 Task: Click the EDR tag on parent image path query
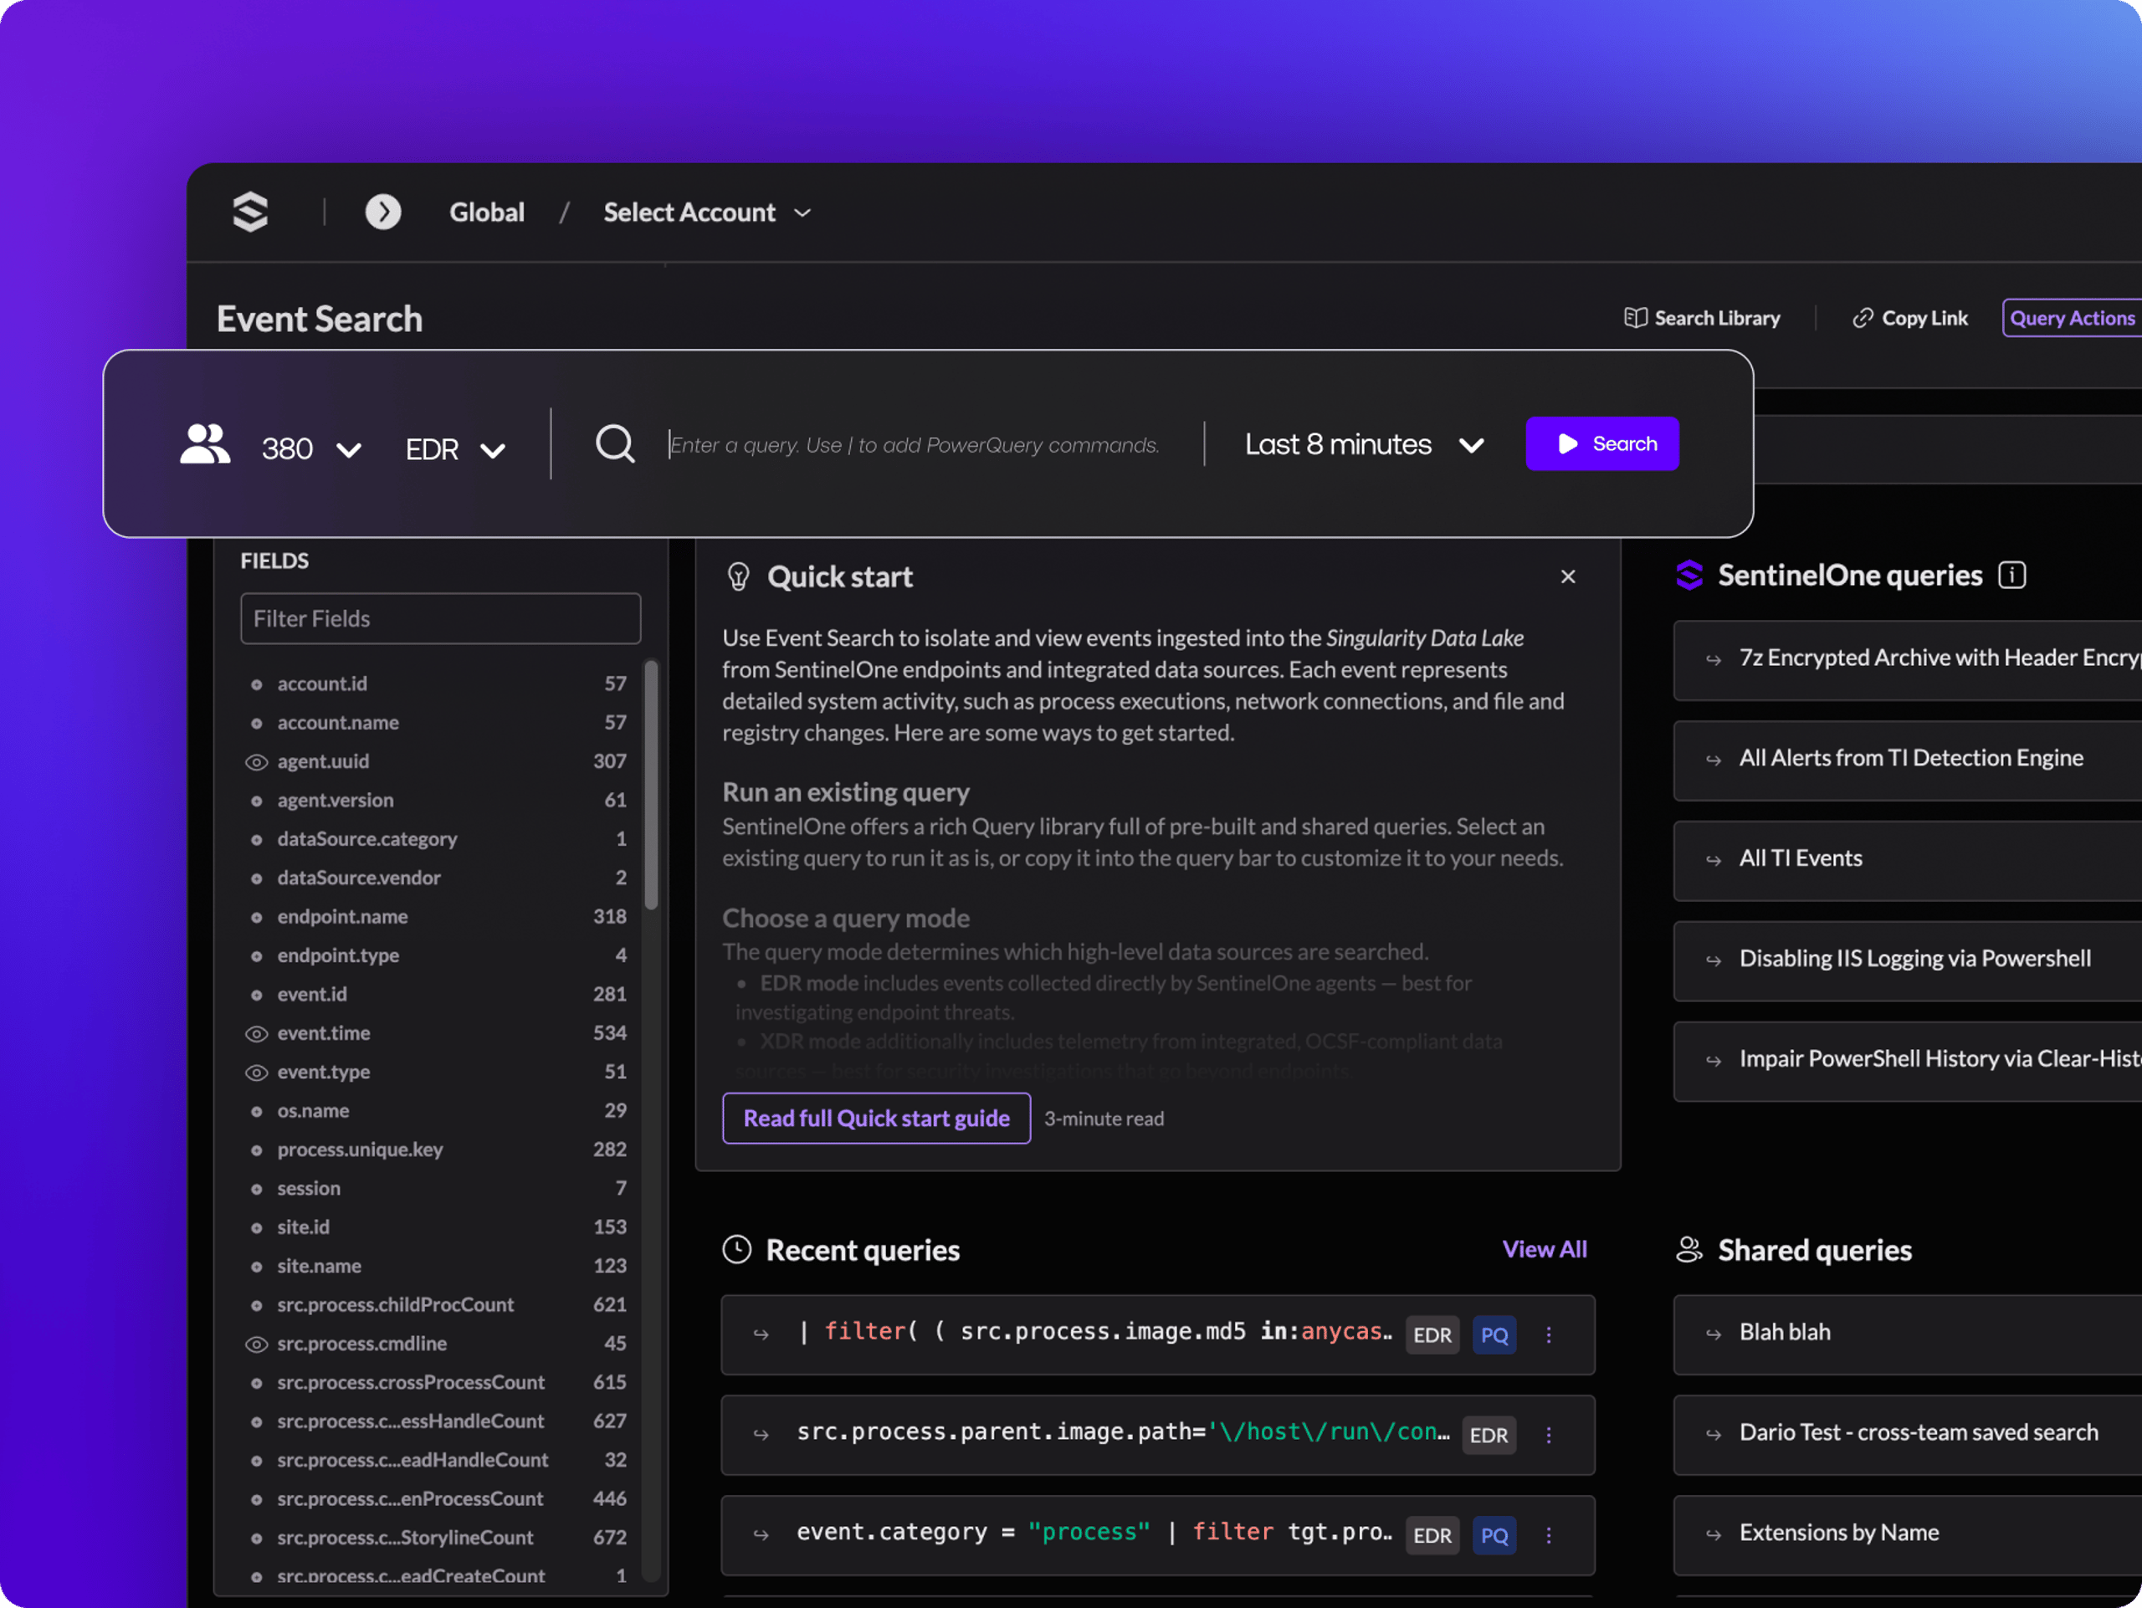[1489, 1436]
